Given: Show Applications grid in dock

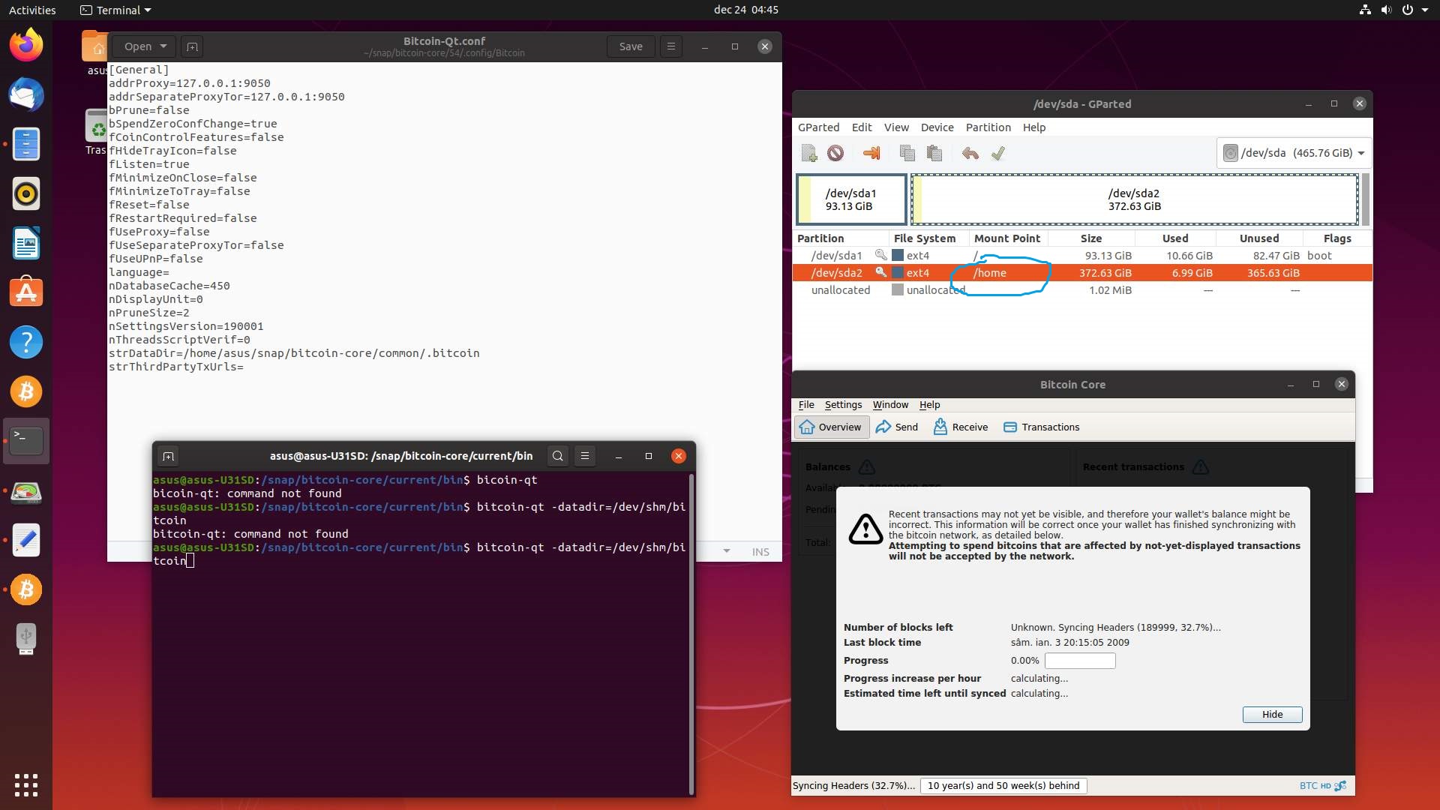Looking at the screenshot, I should pyautogui.click(x=26, y=784).
